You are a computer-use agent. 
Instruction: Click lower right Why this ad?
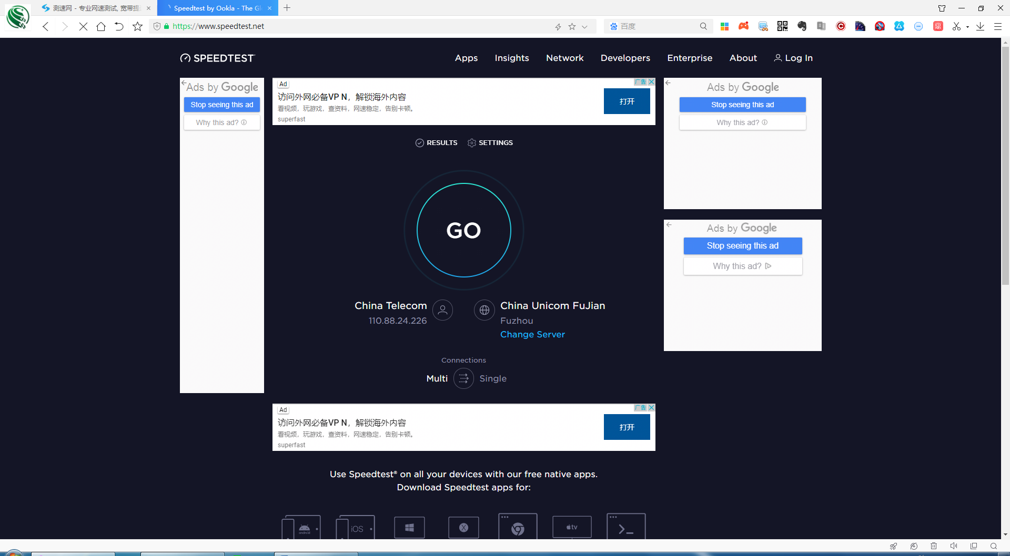(742, 266)
